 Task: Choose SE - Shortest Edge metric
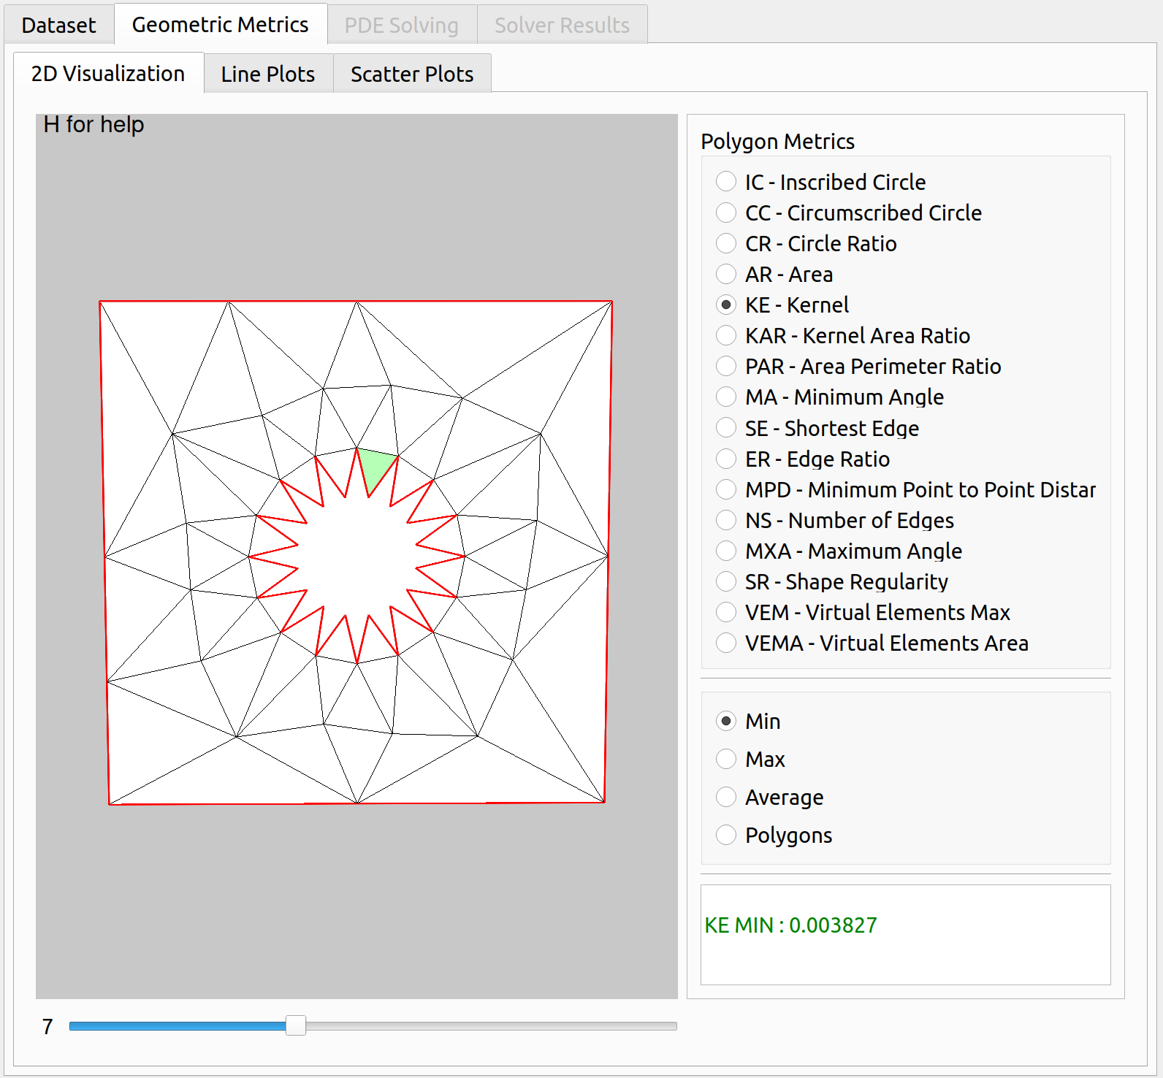click(726, 428)
